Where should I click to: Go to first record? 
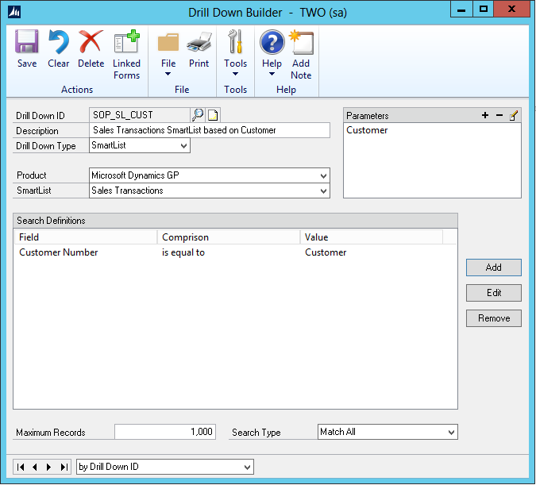pos(21,467)
